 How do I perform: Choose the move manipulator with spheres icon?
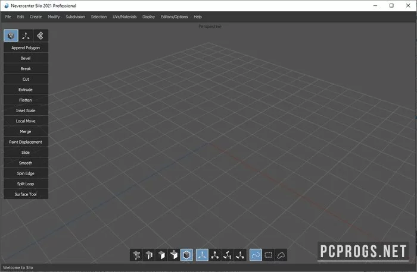(215, 255)
